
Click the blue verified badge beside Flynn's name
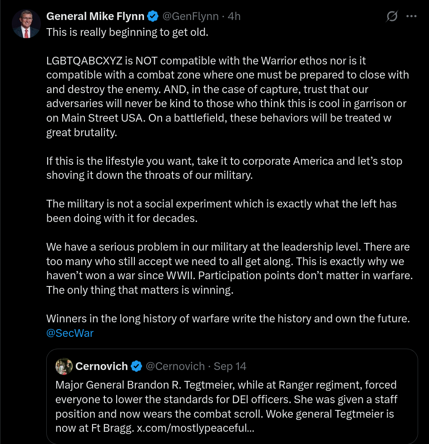153,17
